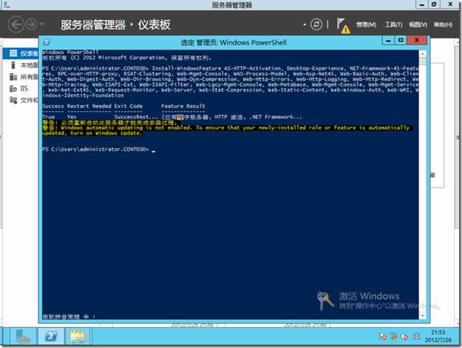Click the volume system tray icon

click(405, 336)
